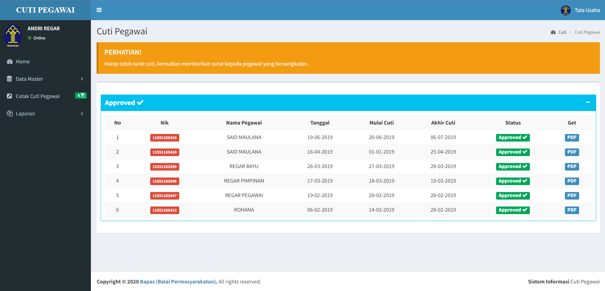Download PDF for SAID MAULANA row 1
The width and height of the screenshot is (605, 291).
(x=572, y=137)
